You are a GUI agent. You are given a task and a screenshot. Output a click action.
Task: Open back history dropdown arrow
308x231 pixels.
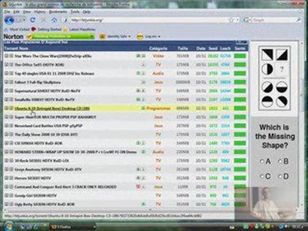24,20
